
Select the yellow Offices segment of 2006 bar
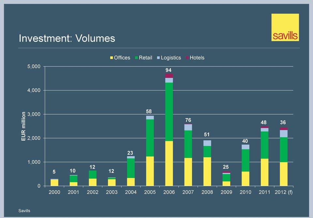169,163
